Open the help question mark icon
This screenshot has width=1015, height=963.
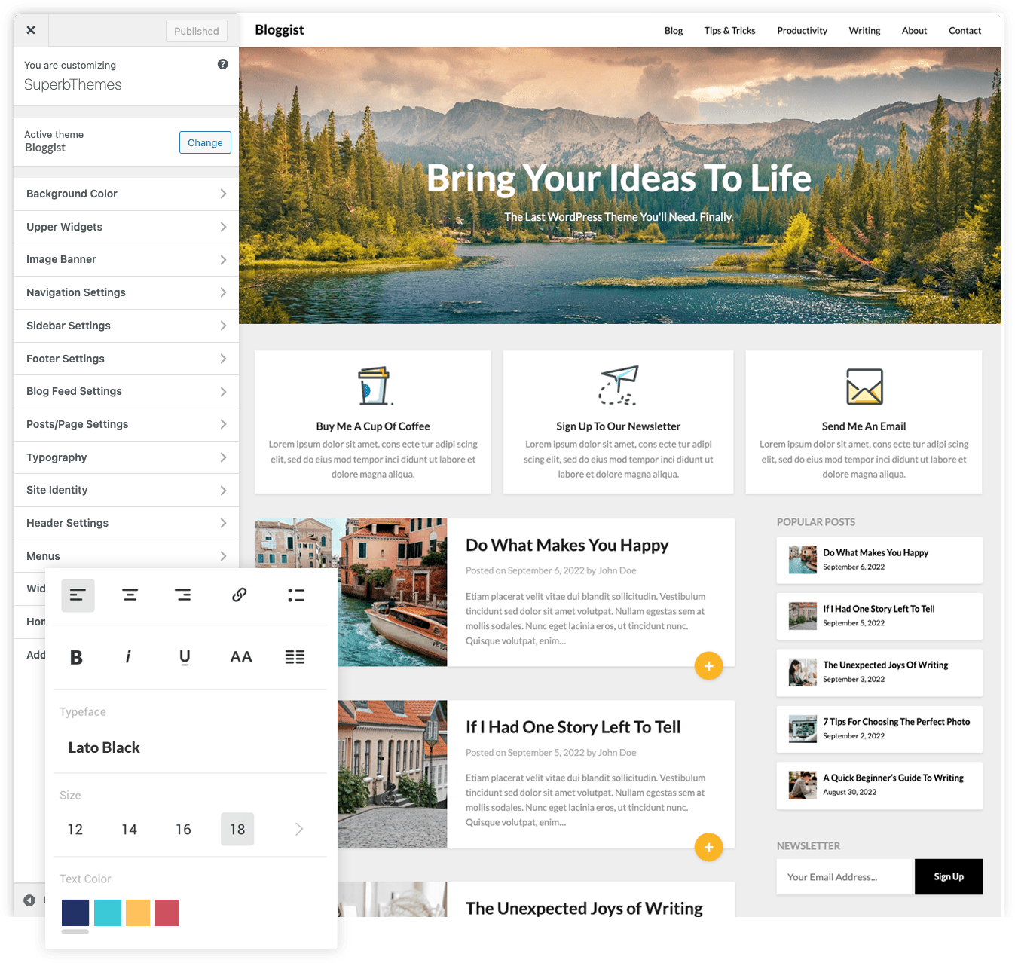click(223, 64)
